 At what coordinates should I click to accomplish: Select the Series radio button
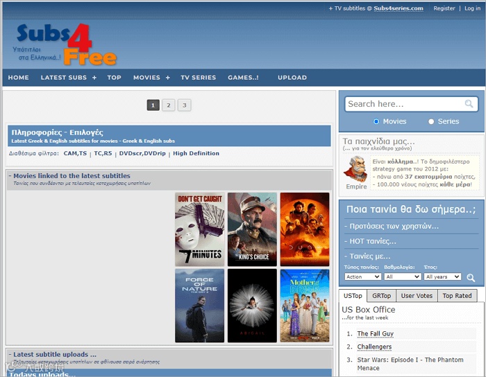[431, 121]
